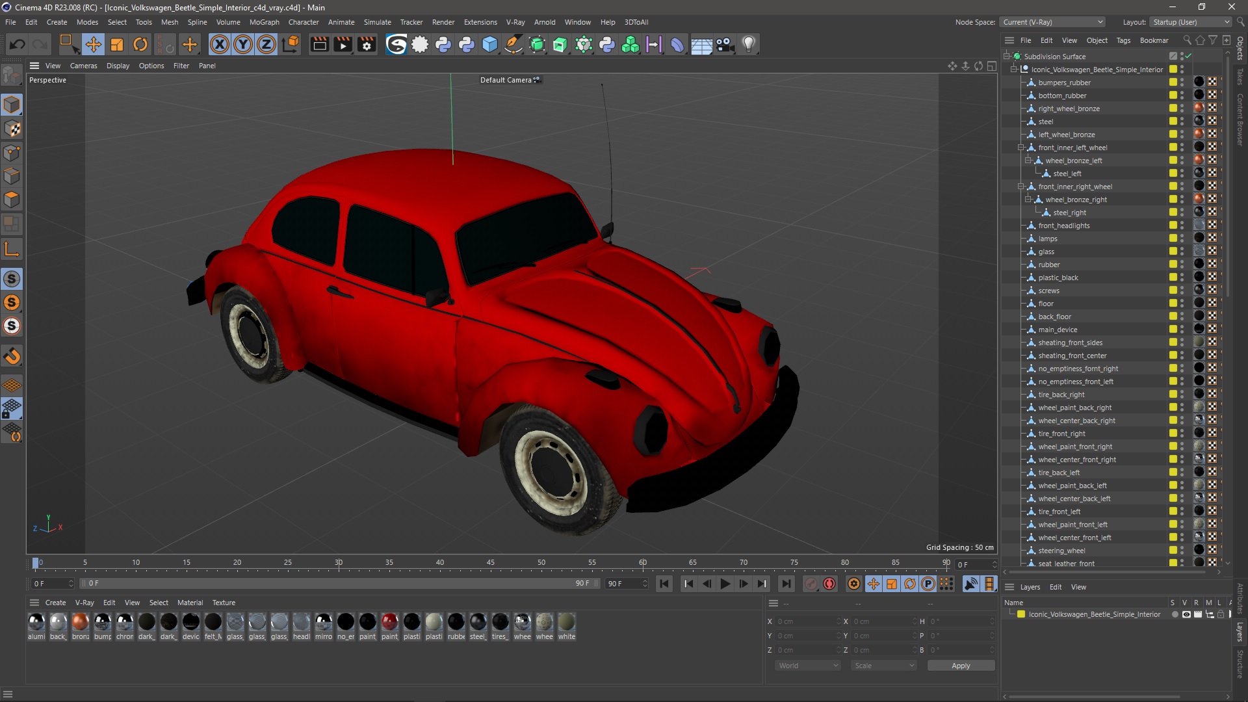Image resolution: width=1248 pixels, height=702 pixels.
Task: Toggle the X axis lock
Action: point(220,44)
